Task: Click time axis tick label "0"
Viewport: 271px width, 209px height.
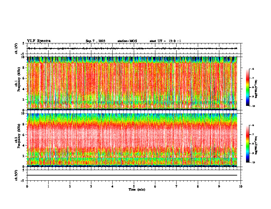Action: (27, 186)
